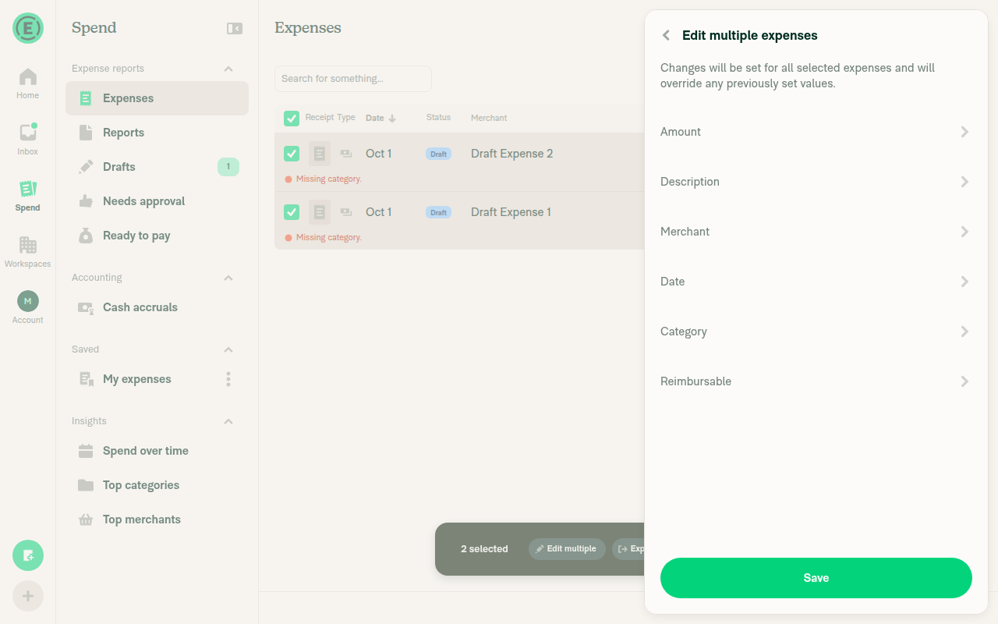Screen dimensions: 998x624
Task: Open Top categories insight
Action: 157,485
